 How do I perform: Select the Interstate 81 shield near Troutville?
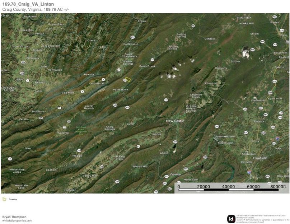click(x=249, y=172)
